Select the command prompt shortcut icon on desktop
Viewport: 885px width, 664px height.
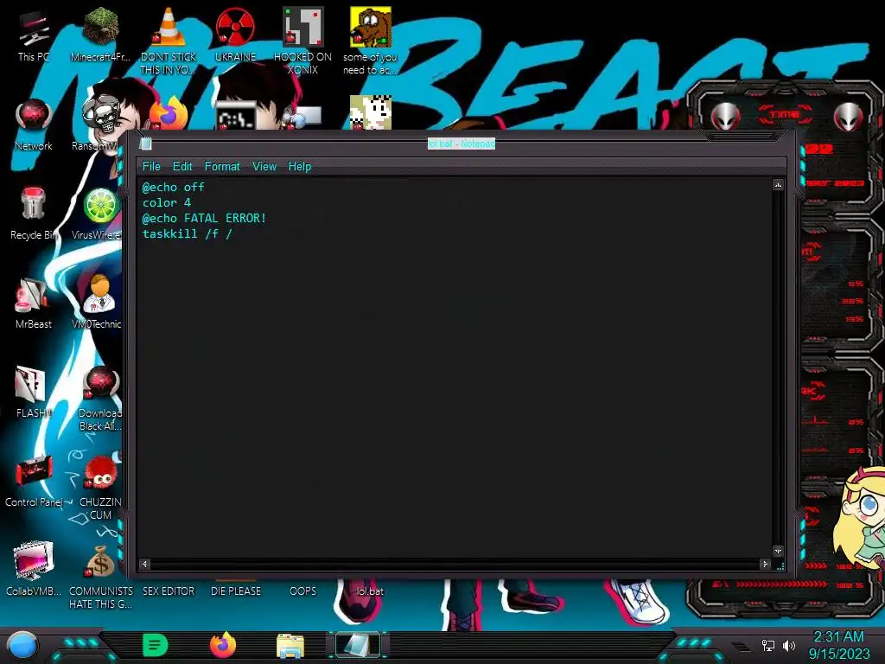point(236,116)
